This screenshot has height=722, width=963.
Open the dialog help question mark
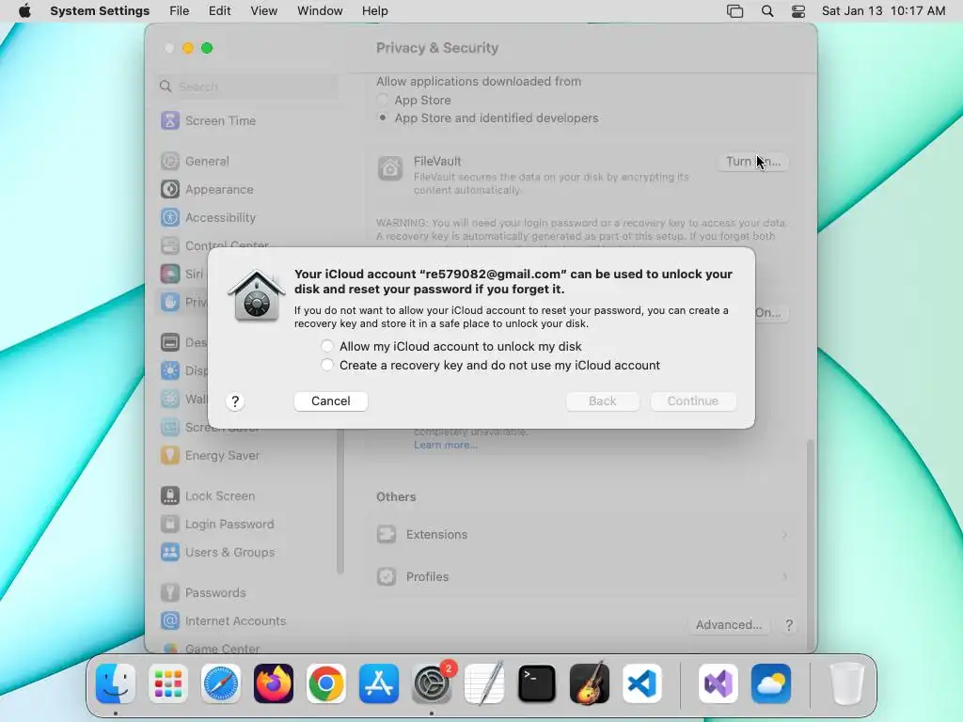[x=235, y=401]
